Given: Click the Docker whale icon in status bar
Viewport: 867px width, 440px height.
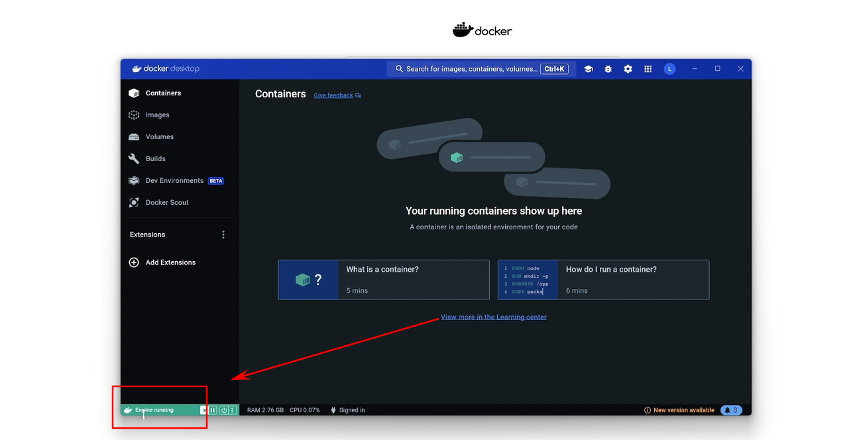Looking at the screenshot, I should pyautogui.click(x=128, y=410).
